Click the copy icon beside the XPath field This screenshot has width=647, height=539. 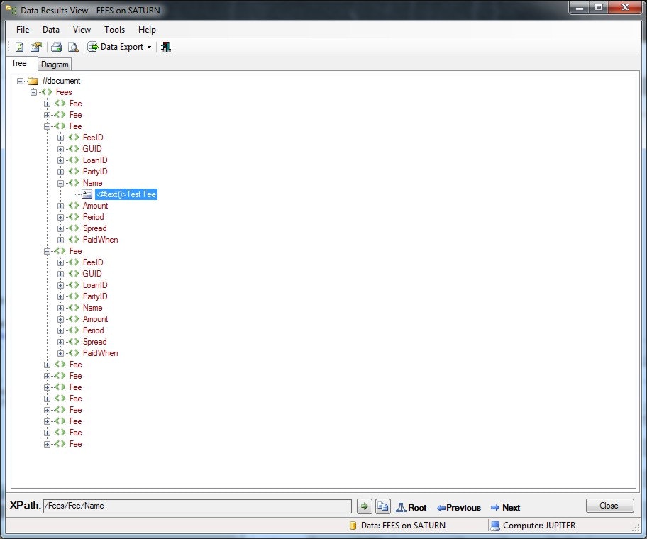(x=381, y=506)
